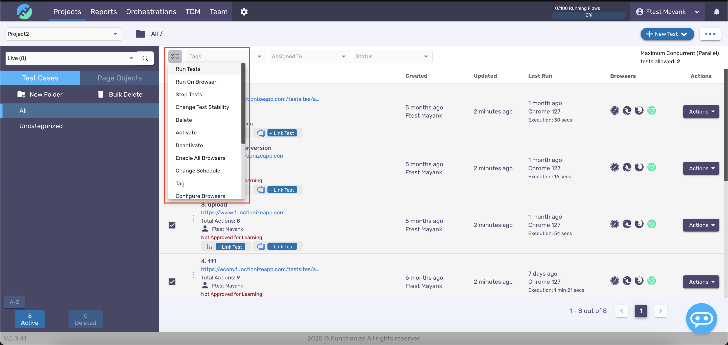Click three-dot drag handle of upload test
This screenshot has width=728, height=345.
pos(193,218)
